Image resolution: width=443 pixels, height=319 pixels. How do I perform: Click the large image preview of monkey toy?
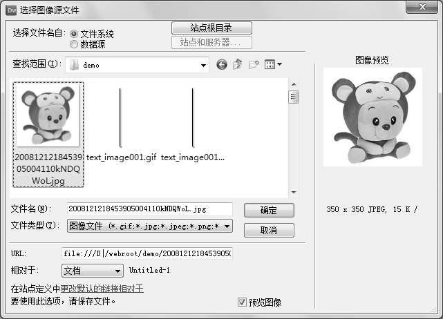point(373,117)
